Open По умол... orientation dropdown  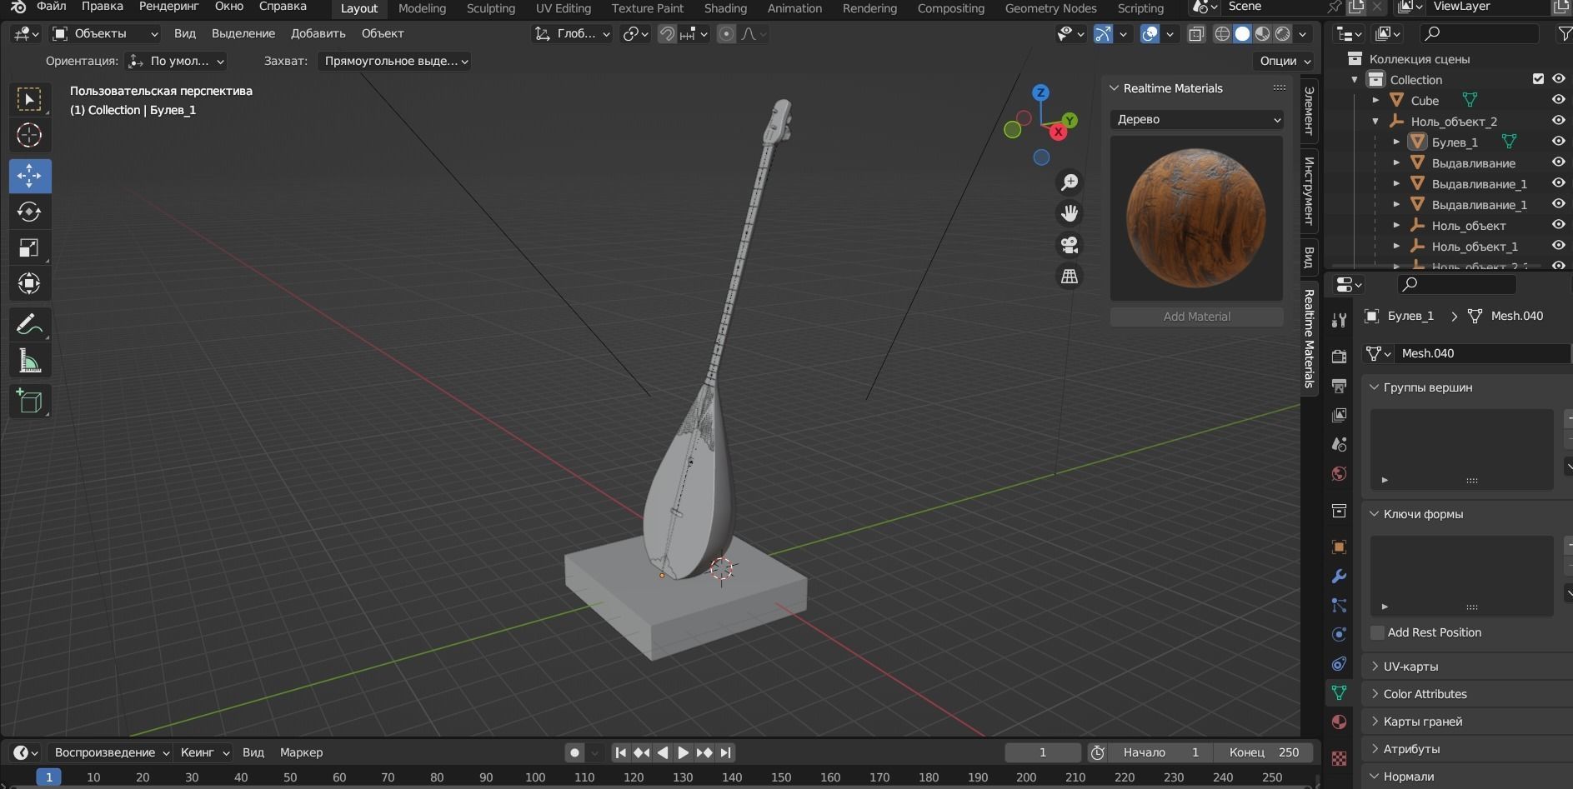tap(176, 61)
